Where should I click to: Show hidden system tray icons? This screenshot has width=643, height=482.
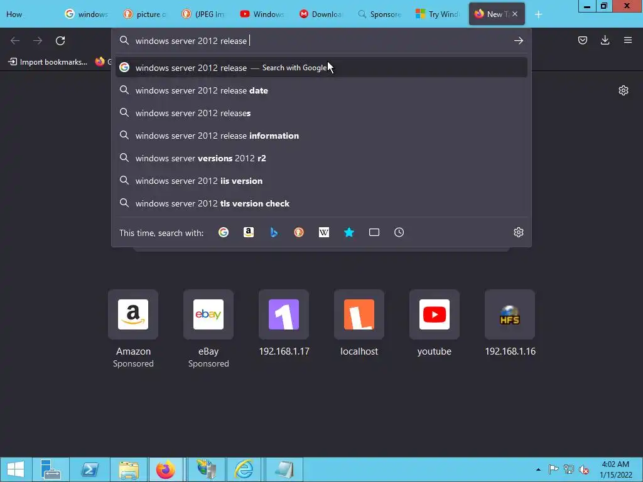pos(538,469)
